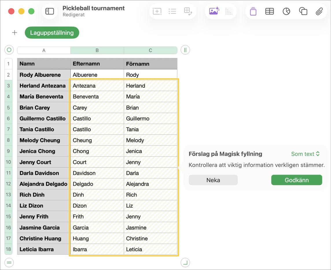Click the Godkänn button
This screenshot has height=270, width=331.
point(297,180)
